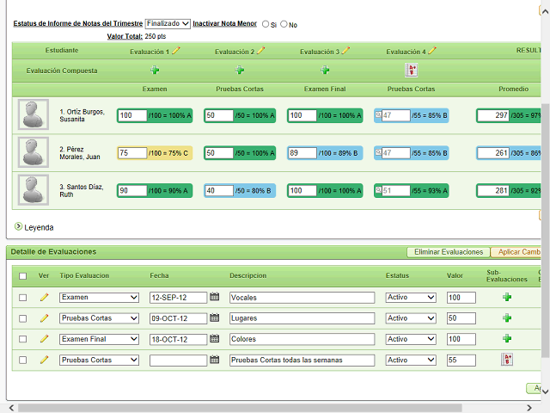Click the edit pencil beside Evaluación 3

tap(346, 51)
